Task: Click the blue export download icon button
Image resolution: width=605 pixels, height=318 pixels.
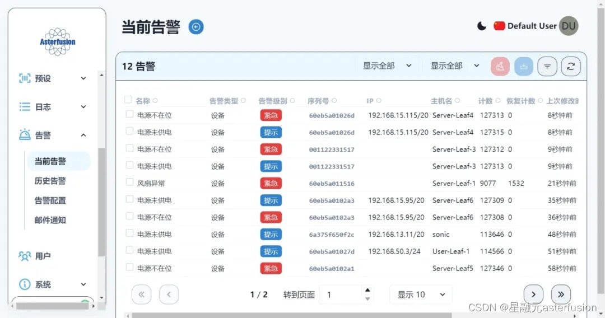Action: (x=524, y=66)
